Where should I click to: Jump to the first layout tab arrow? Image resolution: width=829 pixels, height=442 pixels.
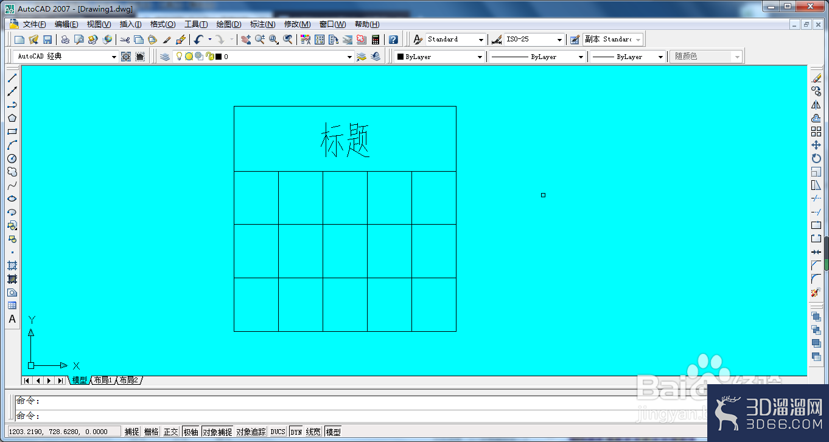pyautogui.click(x=27, y=381)
